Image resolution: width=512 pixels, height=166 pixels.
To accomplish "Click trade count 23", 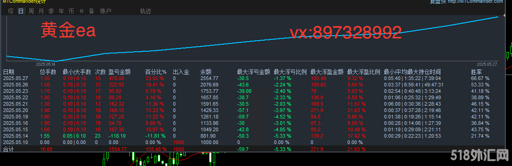I will (98, 136).
